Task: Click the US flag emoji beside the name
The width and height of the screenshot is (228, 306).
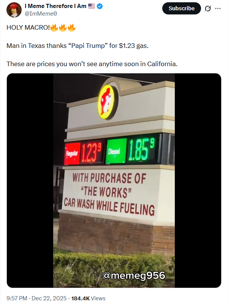Action: [x=92, y=6]
